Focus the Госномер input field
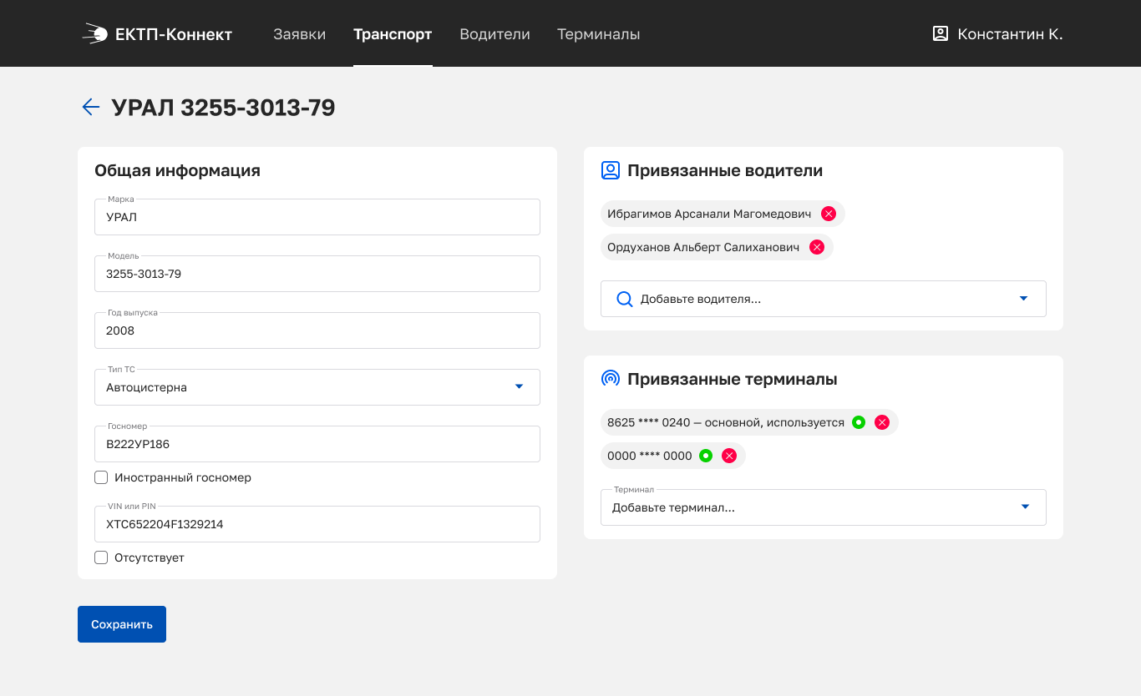This screenshot has height=696, width=1141. coord(317,444)
